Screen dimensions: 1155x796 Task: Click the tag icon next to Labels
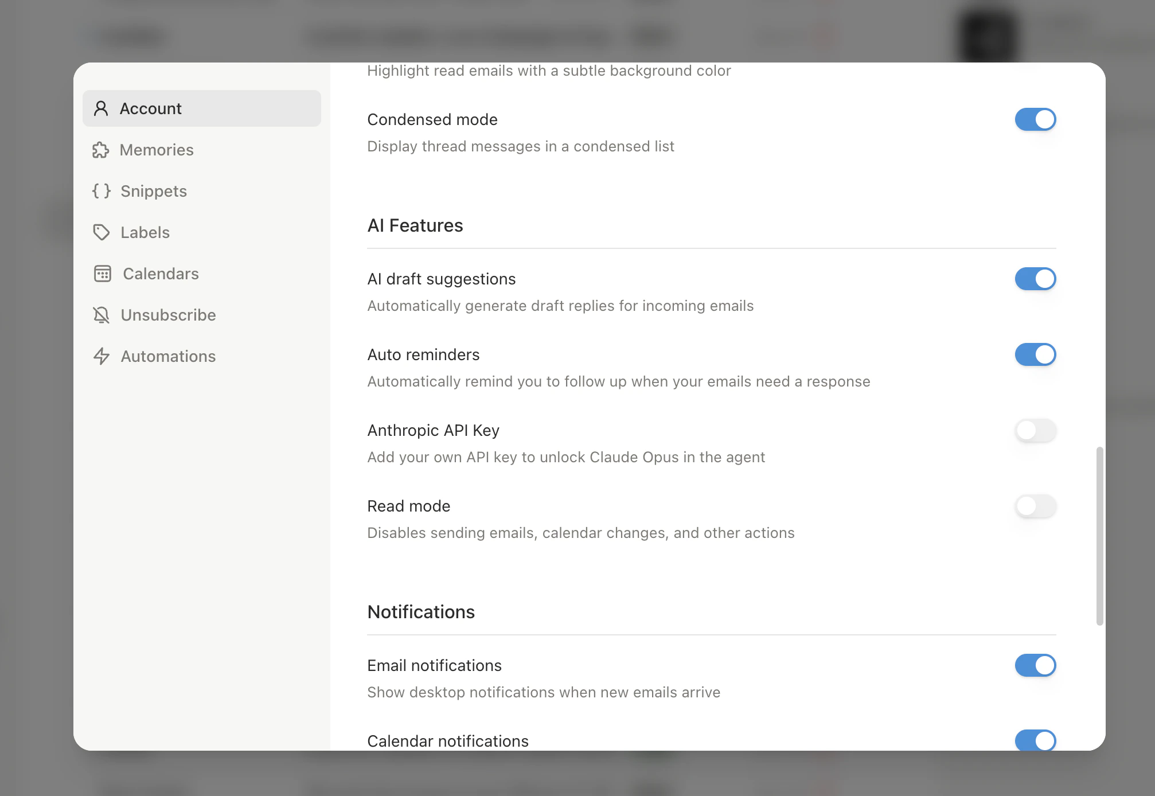coord(102,232)
